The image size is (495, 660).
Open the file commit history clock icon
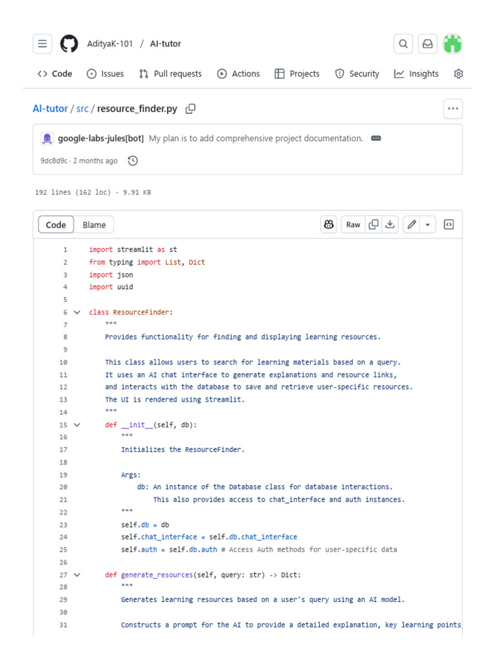click(133, 160)
